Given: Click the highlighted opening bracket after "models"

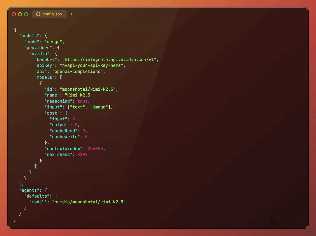Looking at the screenshot, I should tap(61, 77).
